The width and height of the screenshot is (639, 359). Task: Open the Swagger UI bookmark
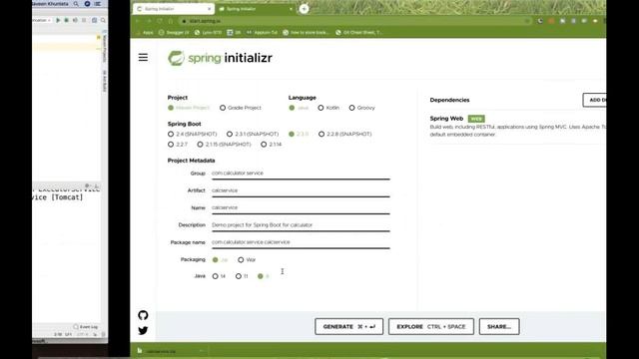[x=174, y=33]
